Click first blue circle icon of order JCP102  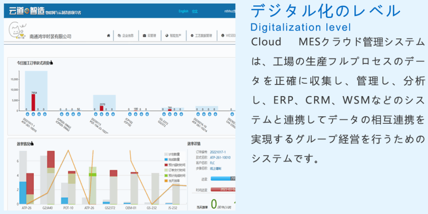[130, 114]
